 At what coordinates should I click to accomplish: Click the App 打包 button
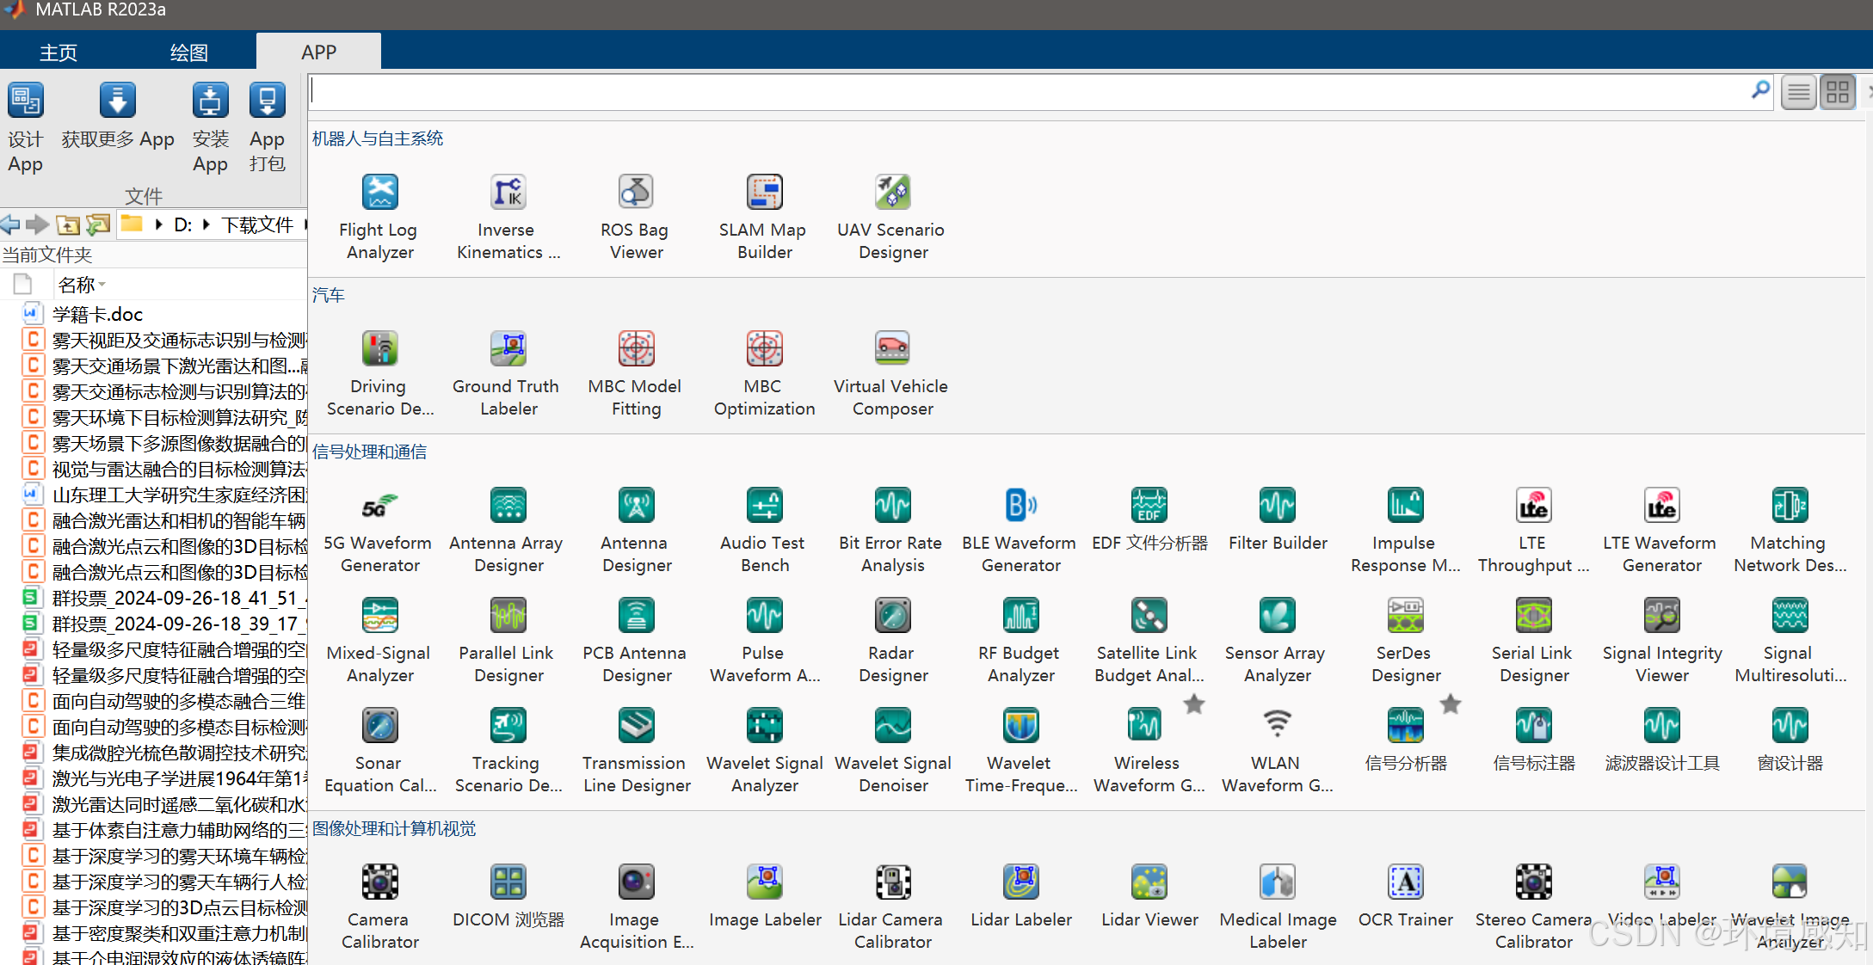click(x=267, y=128)
